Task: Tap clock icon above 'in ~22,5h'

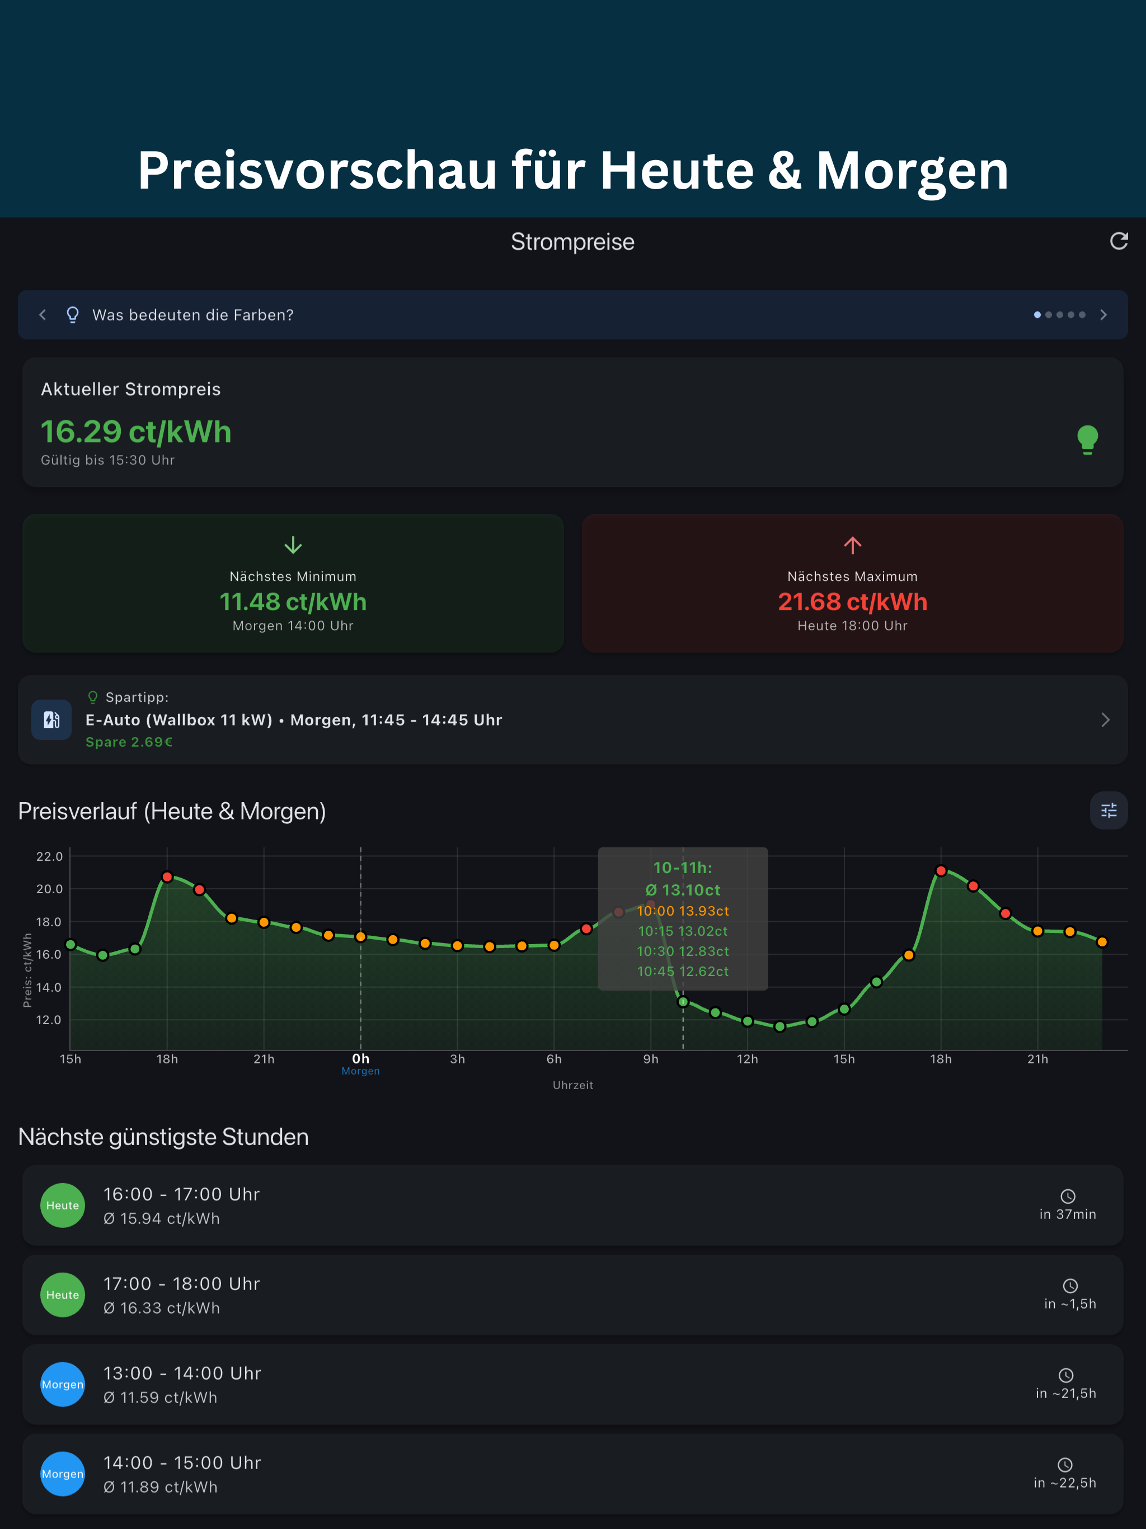Action: tap(1065, 1465)
